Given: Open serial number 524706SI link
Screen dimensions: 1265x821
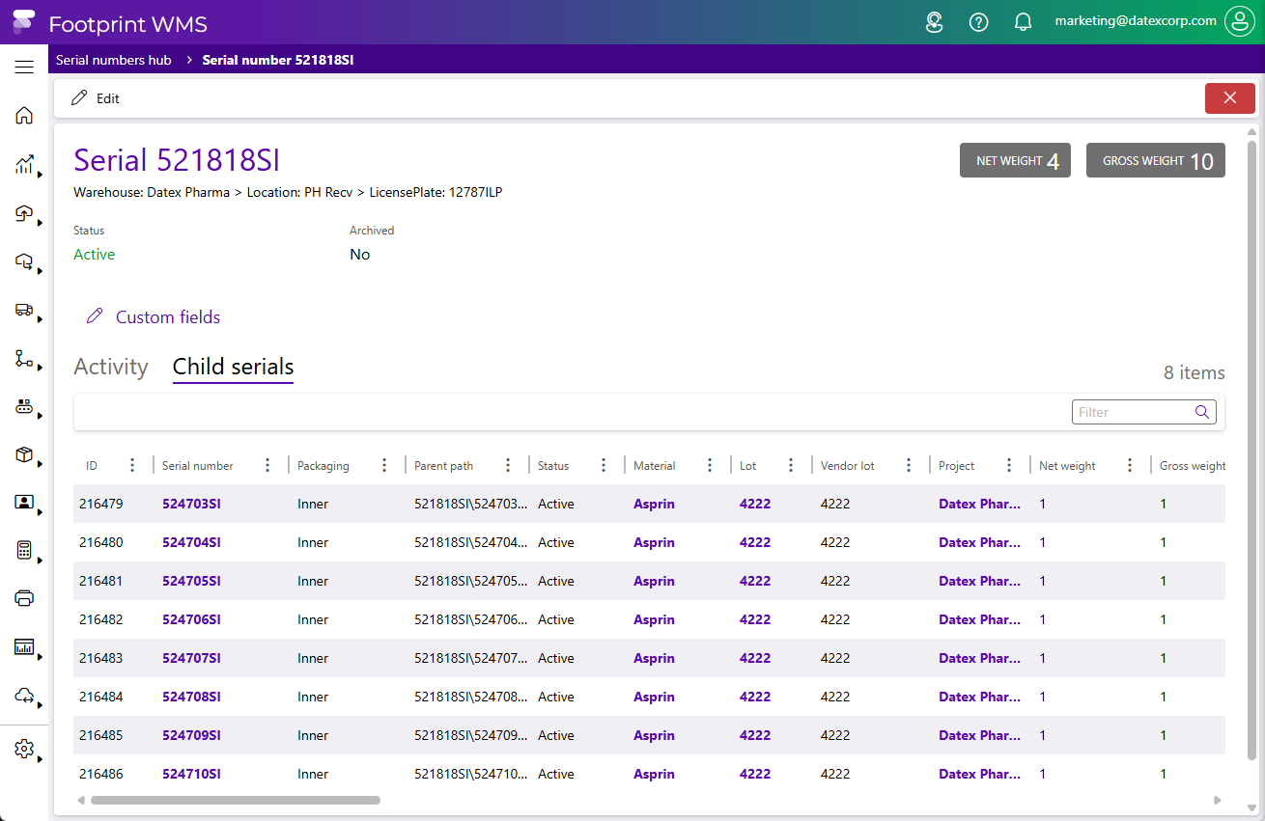Looking at the screenshot, I should pyautogui.click(x=191, y=619).
